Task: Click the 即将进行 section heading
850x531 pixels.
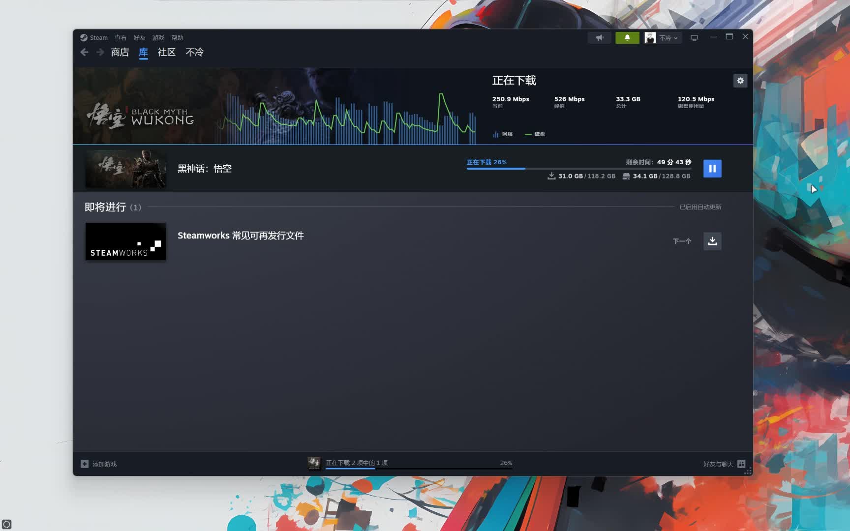Action: click(x=105, y=207)
